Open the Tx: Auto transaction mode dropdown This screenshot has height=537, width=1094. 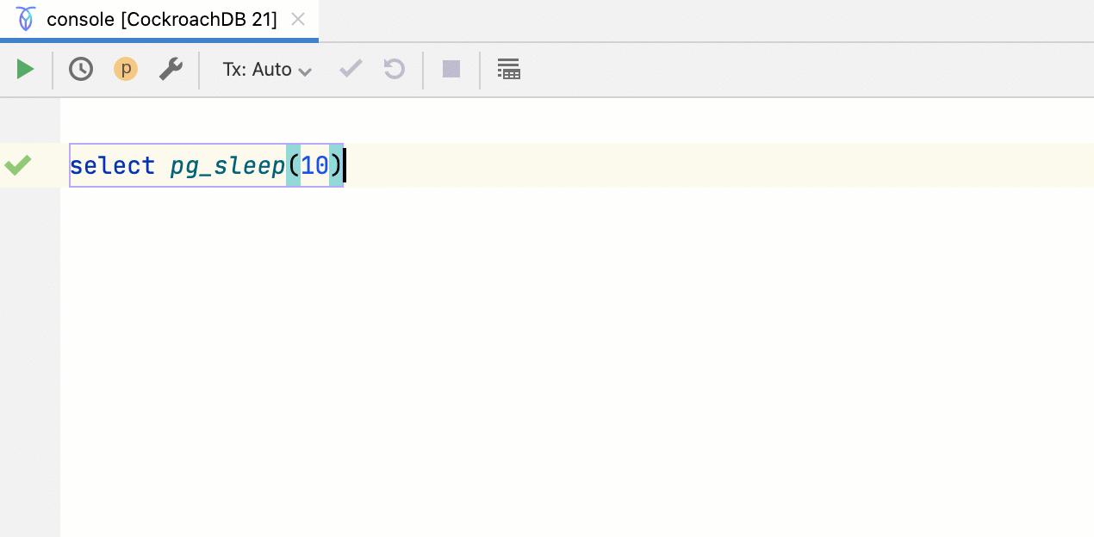267,70
